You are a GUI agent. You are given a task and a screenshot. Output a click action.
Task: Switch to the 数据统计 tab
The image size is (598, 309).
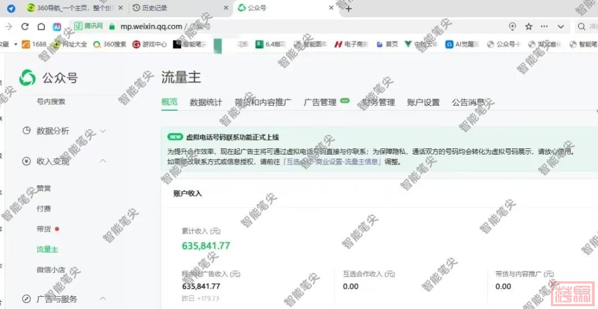205,102
